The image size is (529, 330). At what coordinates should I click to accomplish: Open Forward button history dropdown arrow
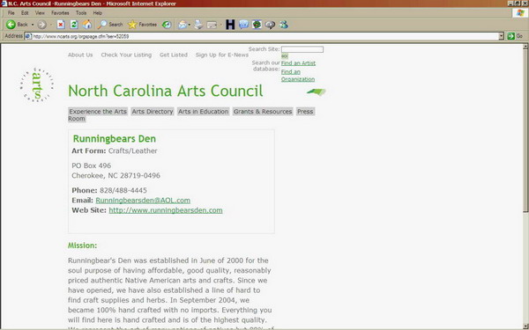pos(51,25)
